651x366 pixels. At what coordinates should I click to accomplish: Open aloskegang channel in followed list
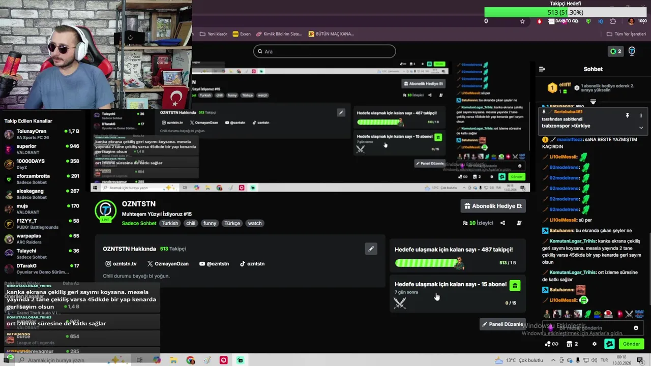tap(42, 194)
